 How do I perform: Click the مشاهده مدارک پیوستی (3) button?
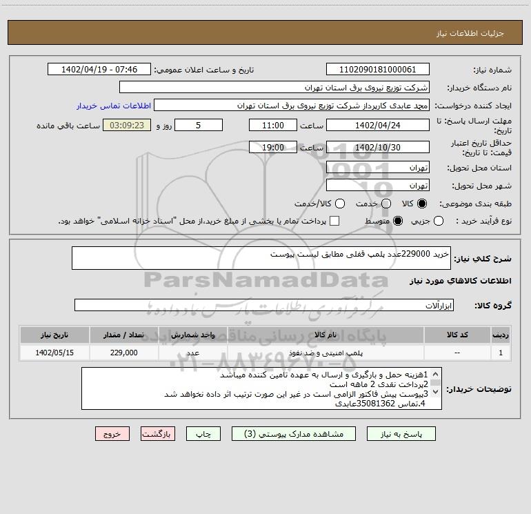click(294, 434)
